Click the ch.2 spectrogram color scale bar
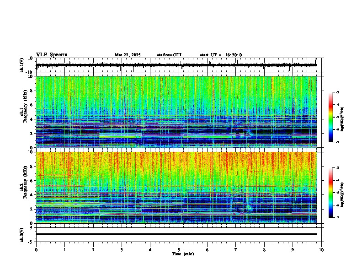 (331, 193)
